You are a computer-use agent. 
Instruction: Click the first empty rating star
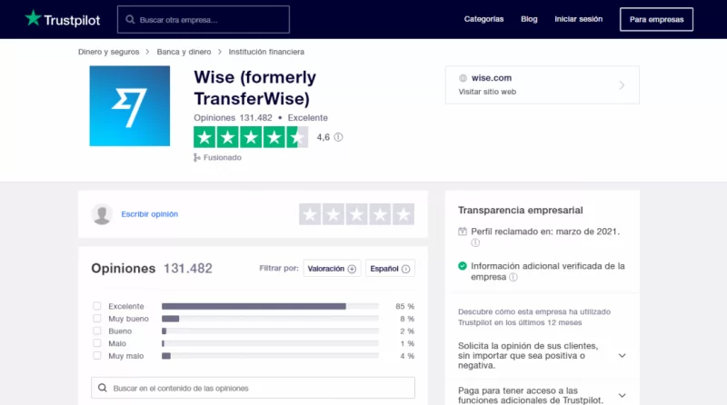[310, 214]
